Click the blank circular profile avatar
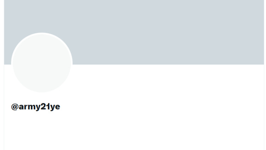Screen dimensions: 266x150 tap(42, 63)
